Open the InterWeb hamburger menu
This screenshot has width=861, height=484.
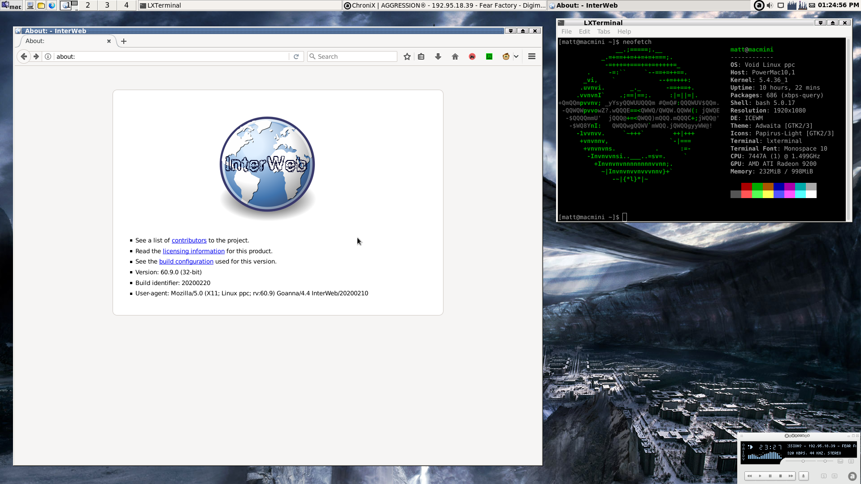coord(532,56)
